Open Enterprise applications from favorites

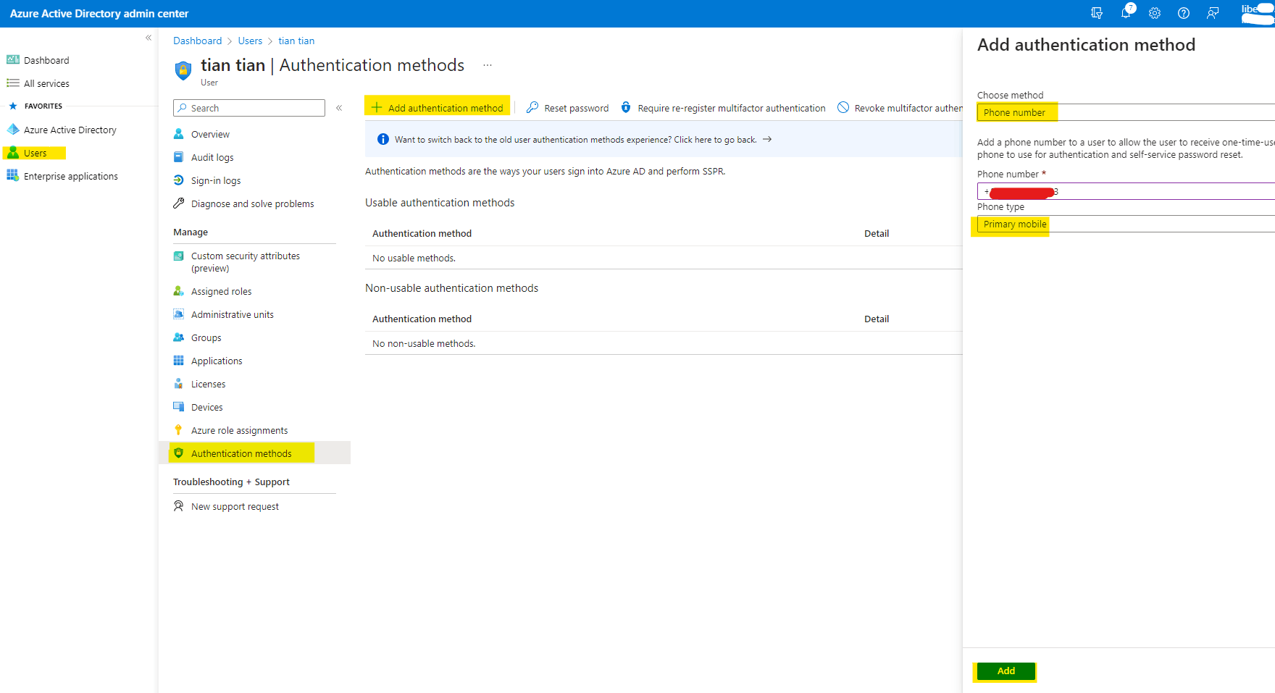coord(71,176)
